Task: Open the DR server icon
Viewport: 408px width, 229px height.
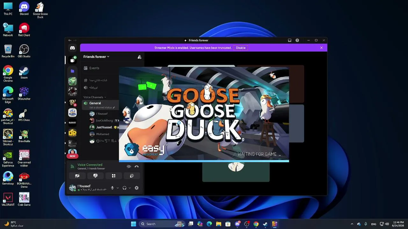Action: point(72,133)
